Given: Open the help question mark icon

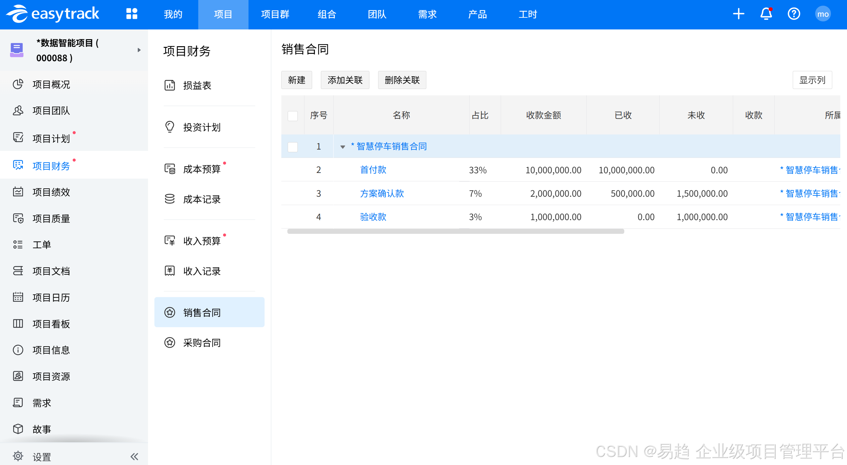Looking at the screenshot, I should point(794,14).
